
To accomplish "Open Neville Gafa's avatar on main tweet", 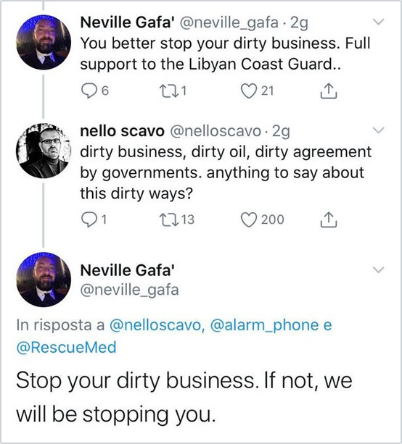I will 44,280.
